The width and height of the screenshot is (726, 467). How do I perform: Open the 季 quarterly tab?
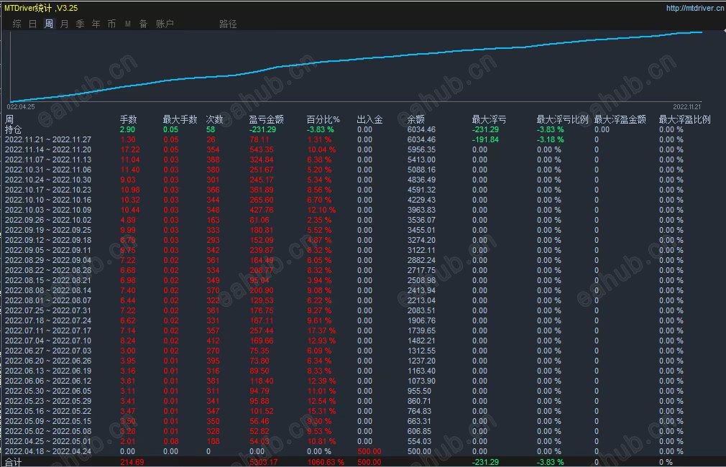(x=80, y=24)
